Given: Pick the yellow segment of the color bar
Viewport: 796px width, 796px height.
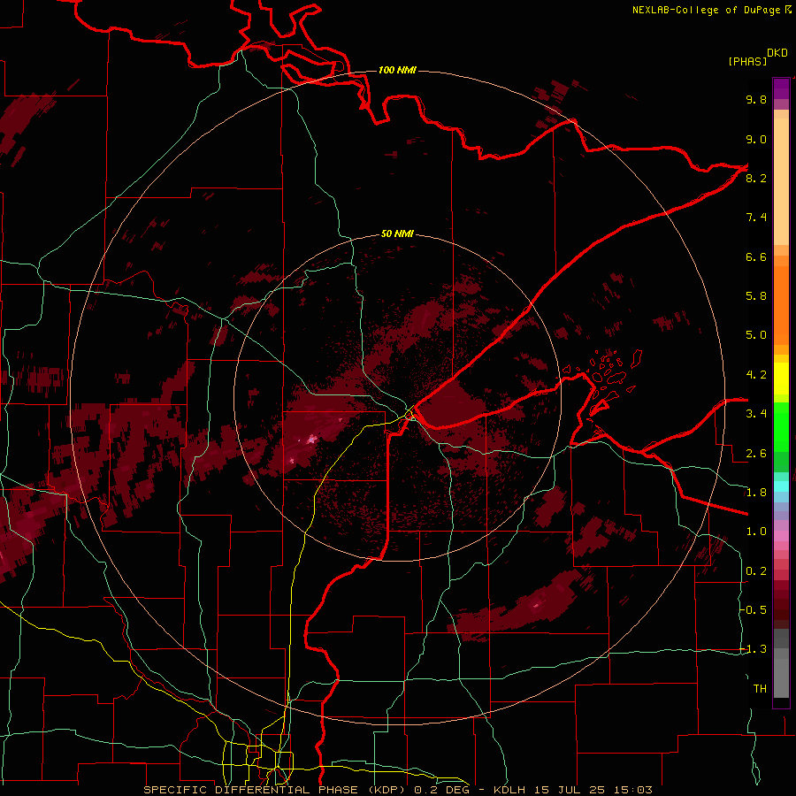Looking at the screenshot, I should coord(781,379).
